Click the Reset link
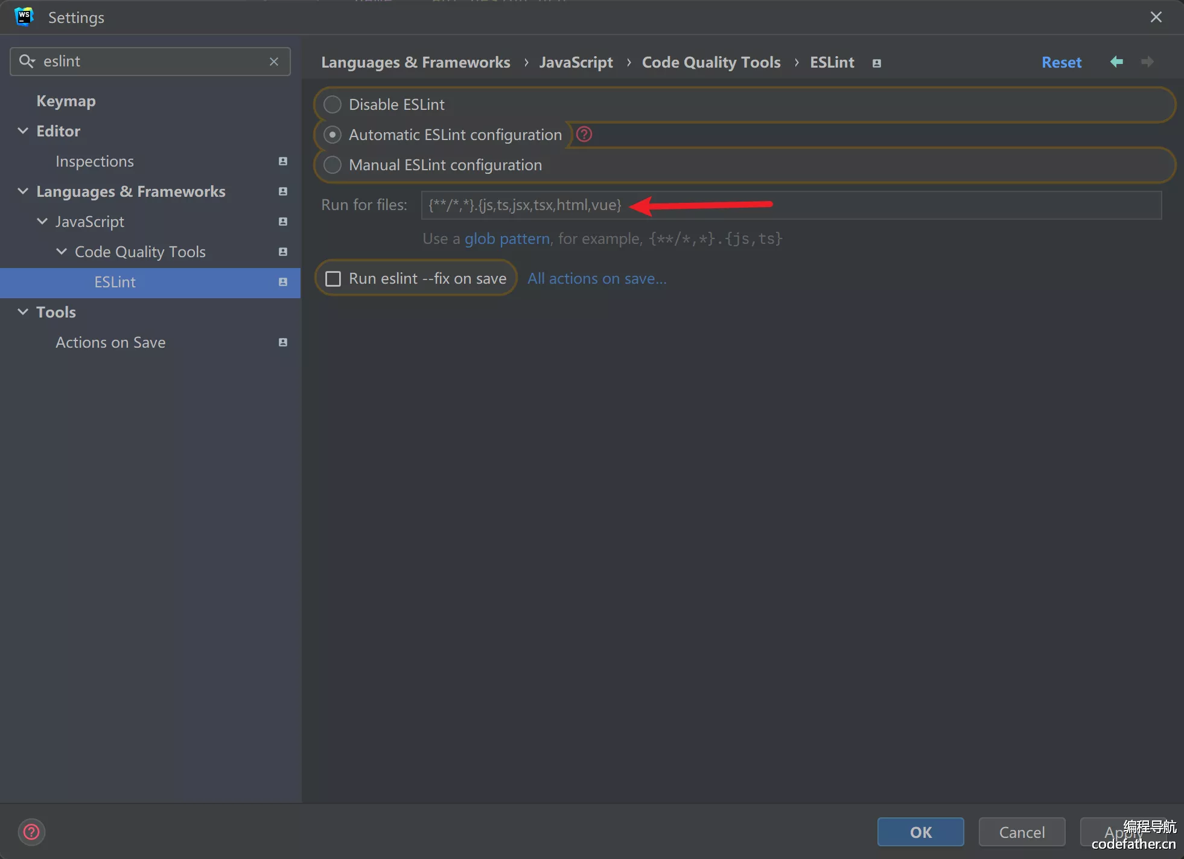The image size is (1184, 859). click(1061, 62)
